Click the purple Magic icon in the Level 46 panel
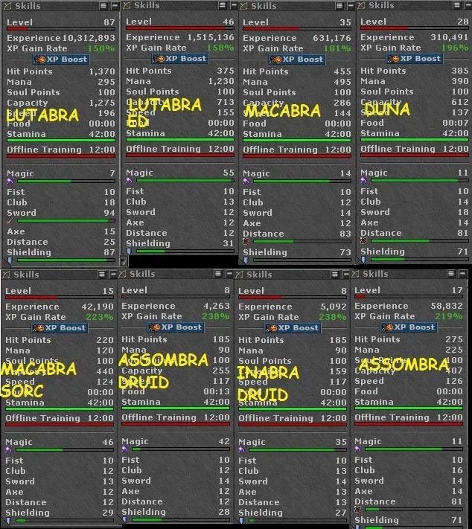 (x=130, y=181)
